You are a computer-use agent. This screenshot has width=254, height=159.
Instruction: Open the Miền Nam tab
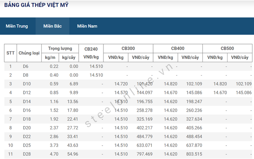coord(87,26)
